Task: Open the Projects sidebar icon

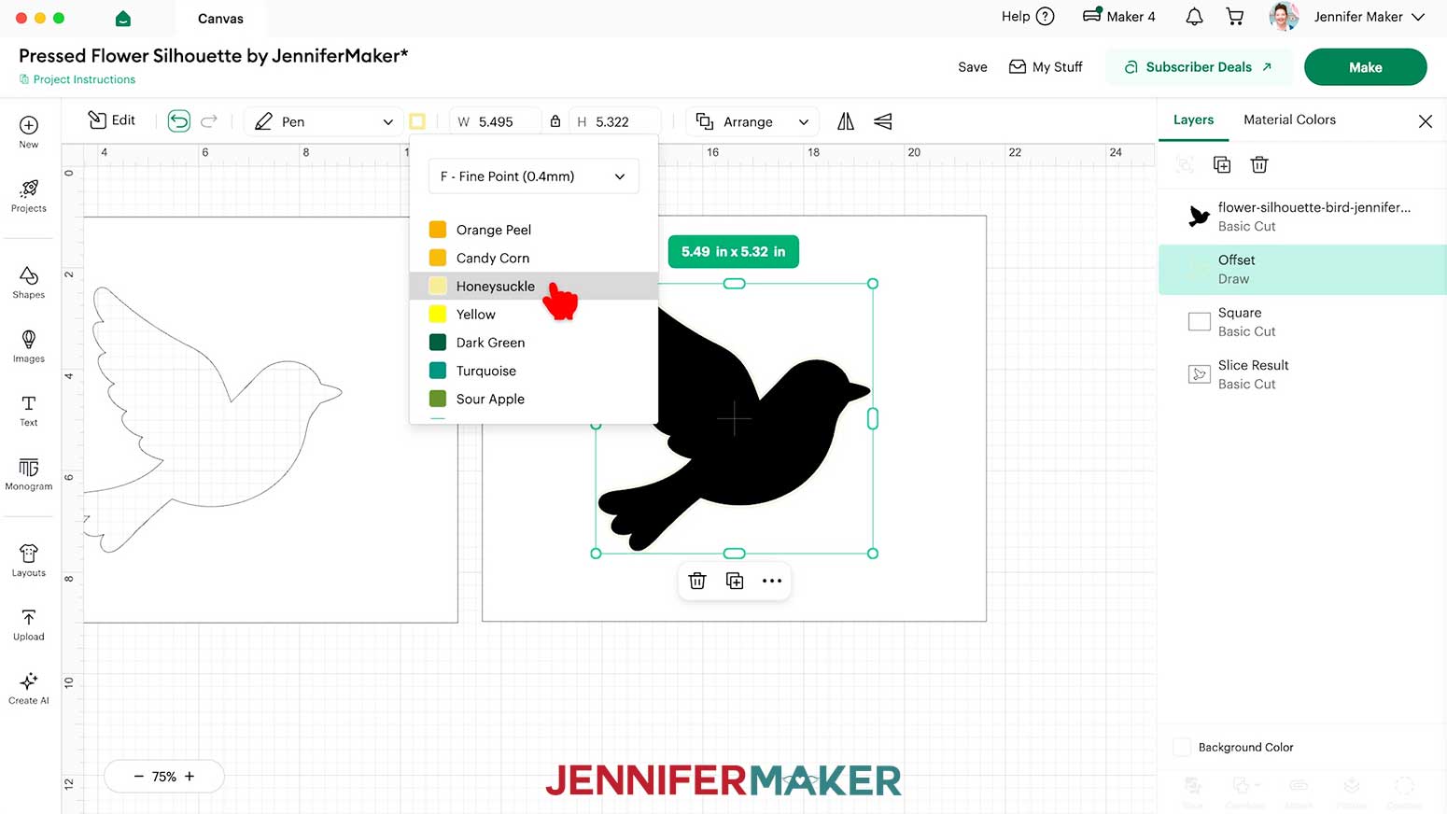Action: click(29, 196)
